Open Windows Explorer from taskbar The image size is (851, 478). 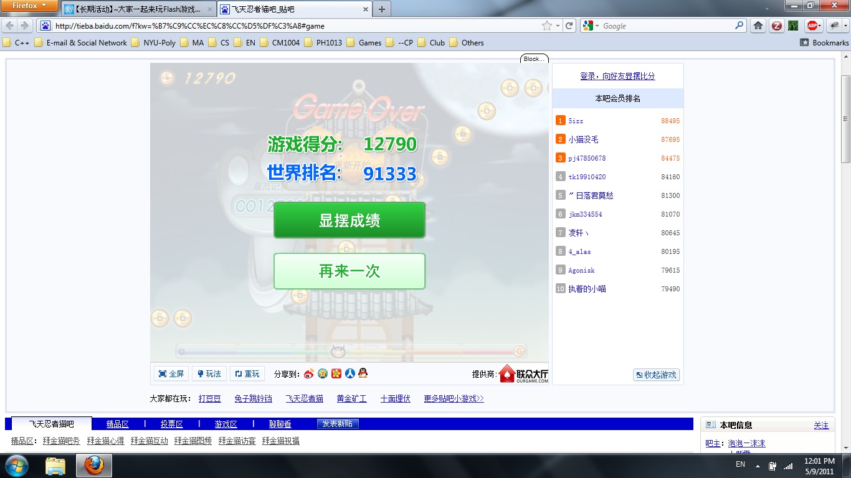pos(55,466)
